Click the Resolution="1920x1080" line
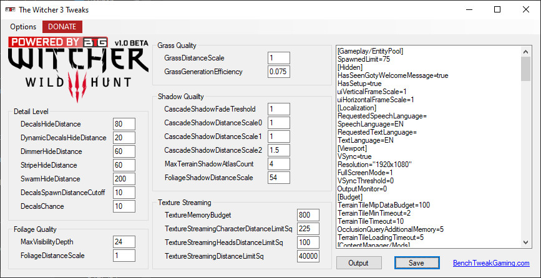This screenshot has height=278, width=541. coord(374,165)
